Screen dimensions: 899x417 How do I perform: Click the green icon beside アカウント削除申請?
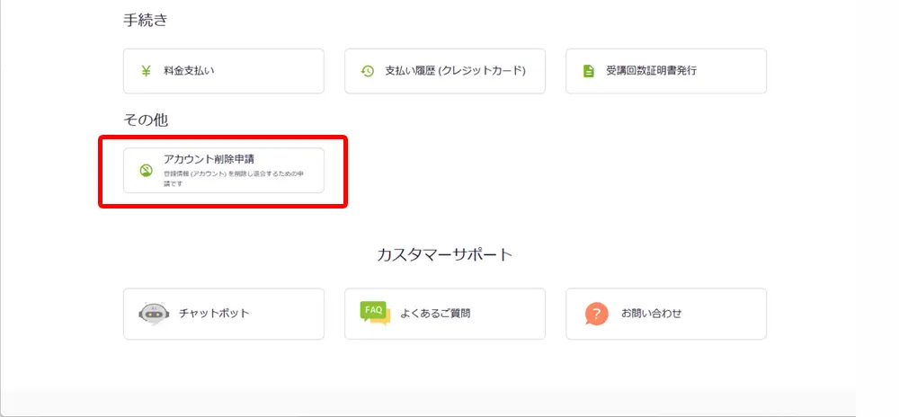[x=146, y=170]
